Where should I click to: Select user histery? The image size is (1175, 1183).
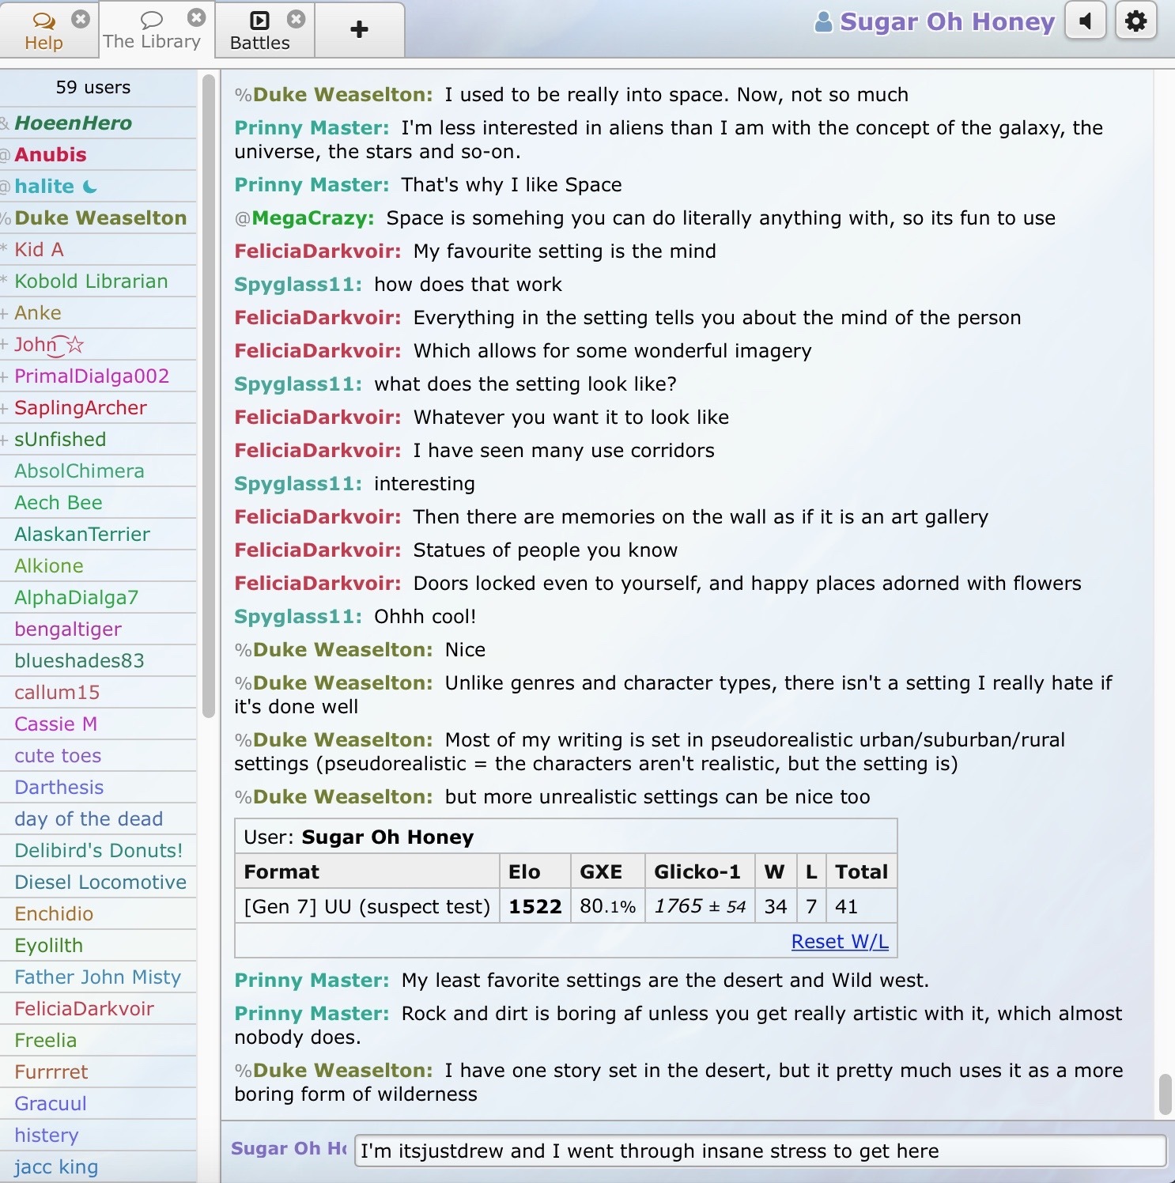point(98,1135)
